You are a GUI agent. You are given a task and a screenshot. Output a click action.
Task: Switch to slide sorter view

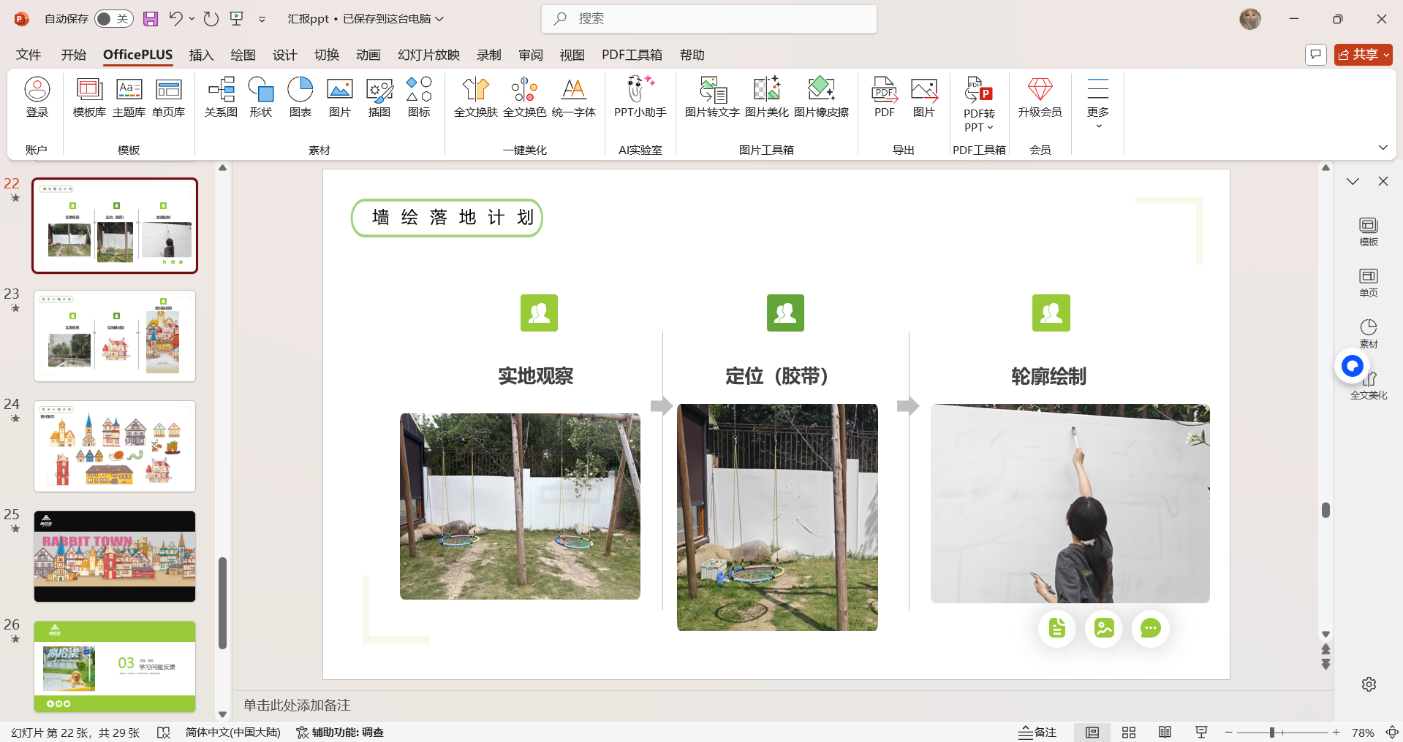point(1129,733)
